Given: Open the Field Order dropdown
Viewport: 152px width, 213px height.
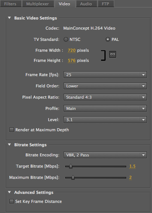Looking at the screenshot, I should point(105,86).
